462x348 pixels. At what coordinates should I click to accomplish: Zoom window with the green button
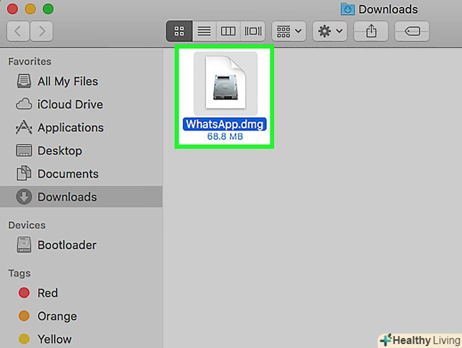pyautogui.click(x=48, y=9)
